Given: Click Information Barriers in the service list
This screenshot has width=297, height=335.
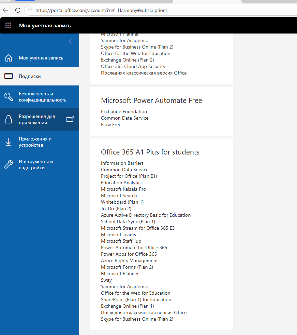Looking at the screenshot, I should tap(122, 163).
